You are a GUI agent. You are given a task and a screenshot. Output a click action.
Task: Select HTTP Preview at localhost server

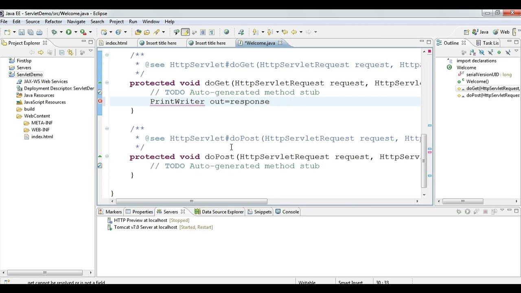[140, 220]
